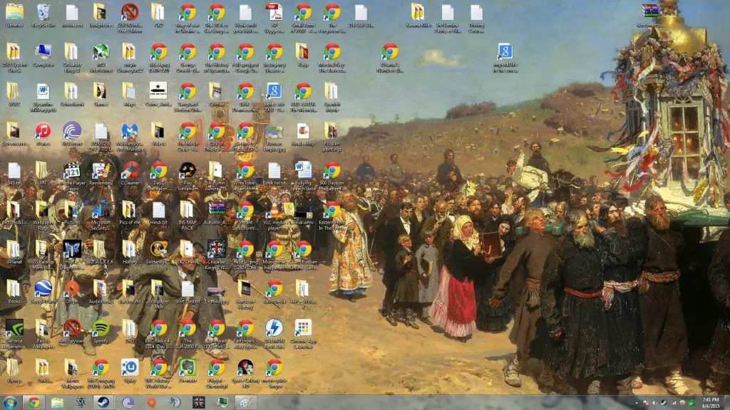Open the Videos folder on desktop
This screenshot has height=410, width=730.
[158, 135]
